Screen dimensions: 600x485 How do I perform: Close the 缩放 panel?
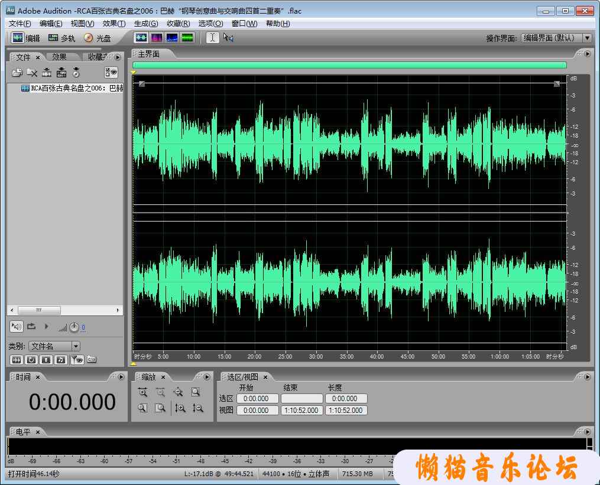pyautogui.click(x=163, y=377)
